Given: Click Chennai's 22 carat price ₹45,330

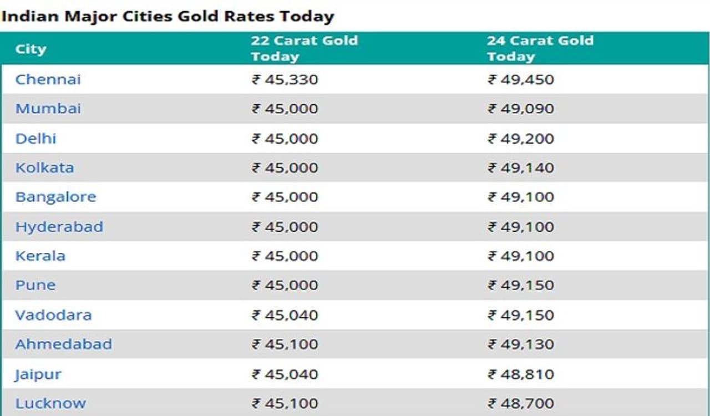Looking at the screenshot, I should (x=285, y=79).
